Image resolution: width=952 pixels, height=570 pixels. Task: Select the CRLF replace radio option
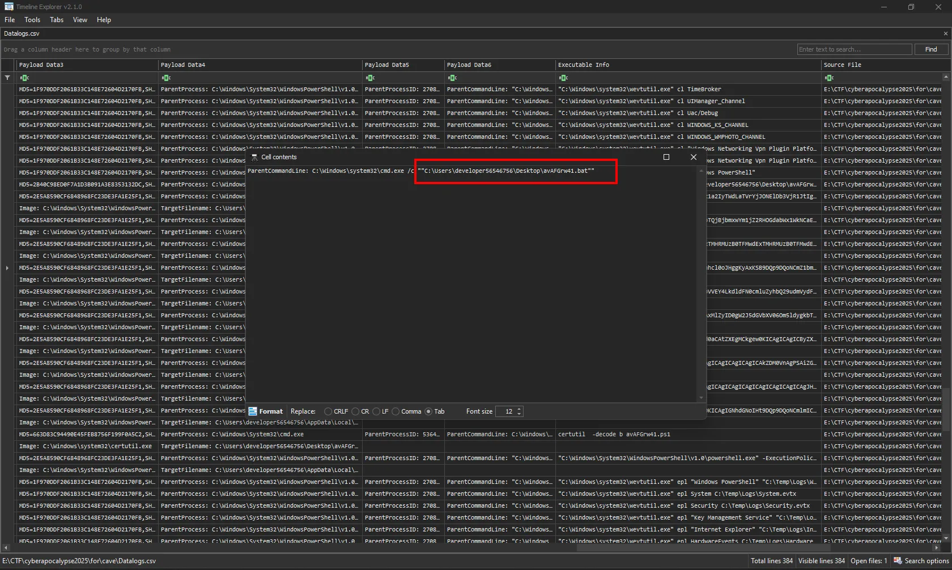pyautogui.click(x=328, y=411)
